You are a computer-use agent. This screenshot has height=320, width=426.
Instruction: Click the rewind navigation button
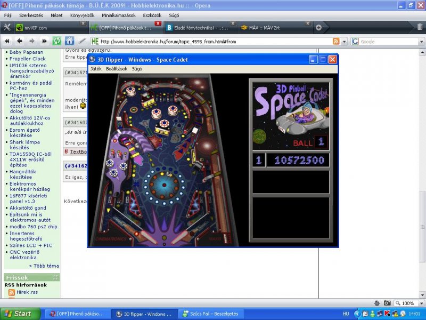[x=7, y=42]
